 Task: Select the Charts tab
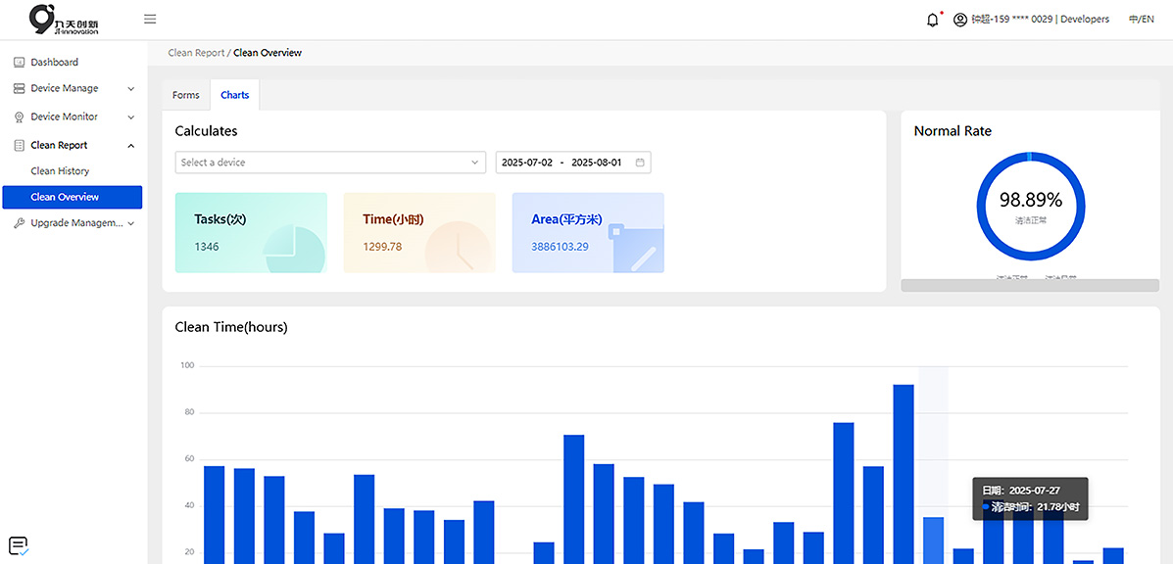pyautogui.click(x=235, y=95)
